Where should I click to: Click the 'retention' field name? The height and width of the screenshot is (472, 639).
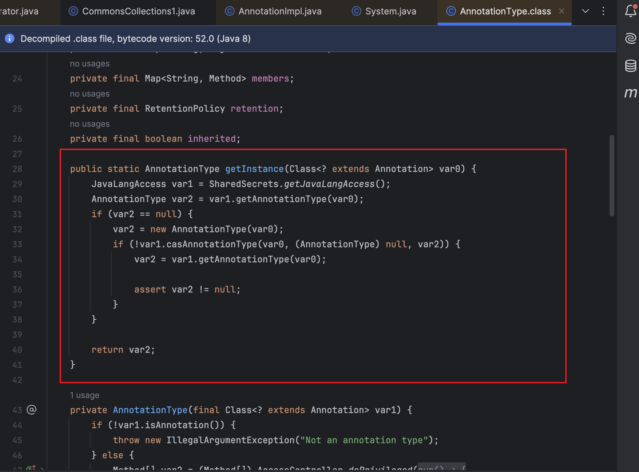(x=254, y=109)
